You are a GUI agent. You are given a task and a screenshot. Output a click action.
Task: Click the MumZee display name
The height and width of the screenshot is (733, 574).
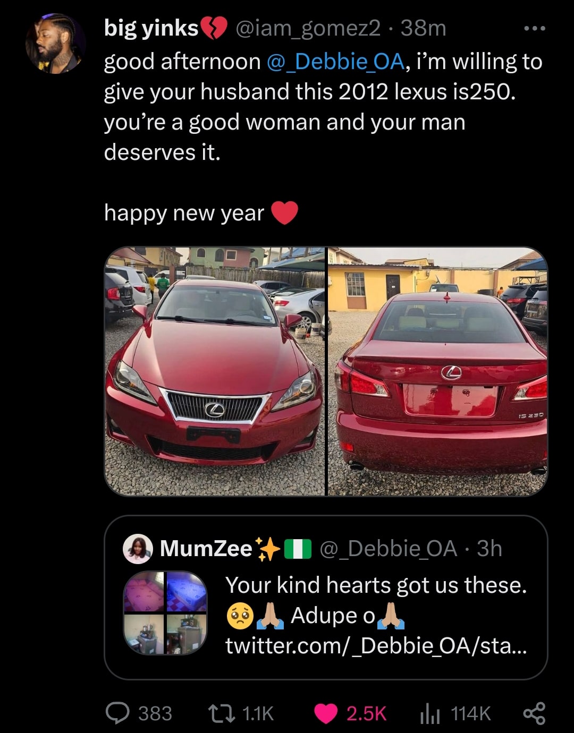coord(206,549)
